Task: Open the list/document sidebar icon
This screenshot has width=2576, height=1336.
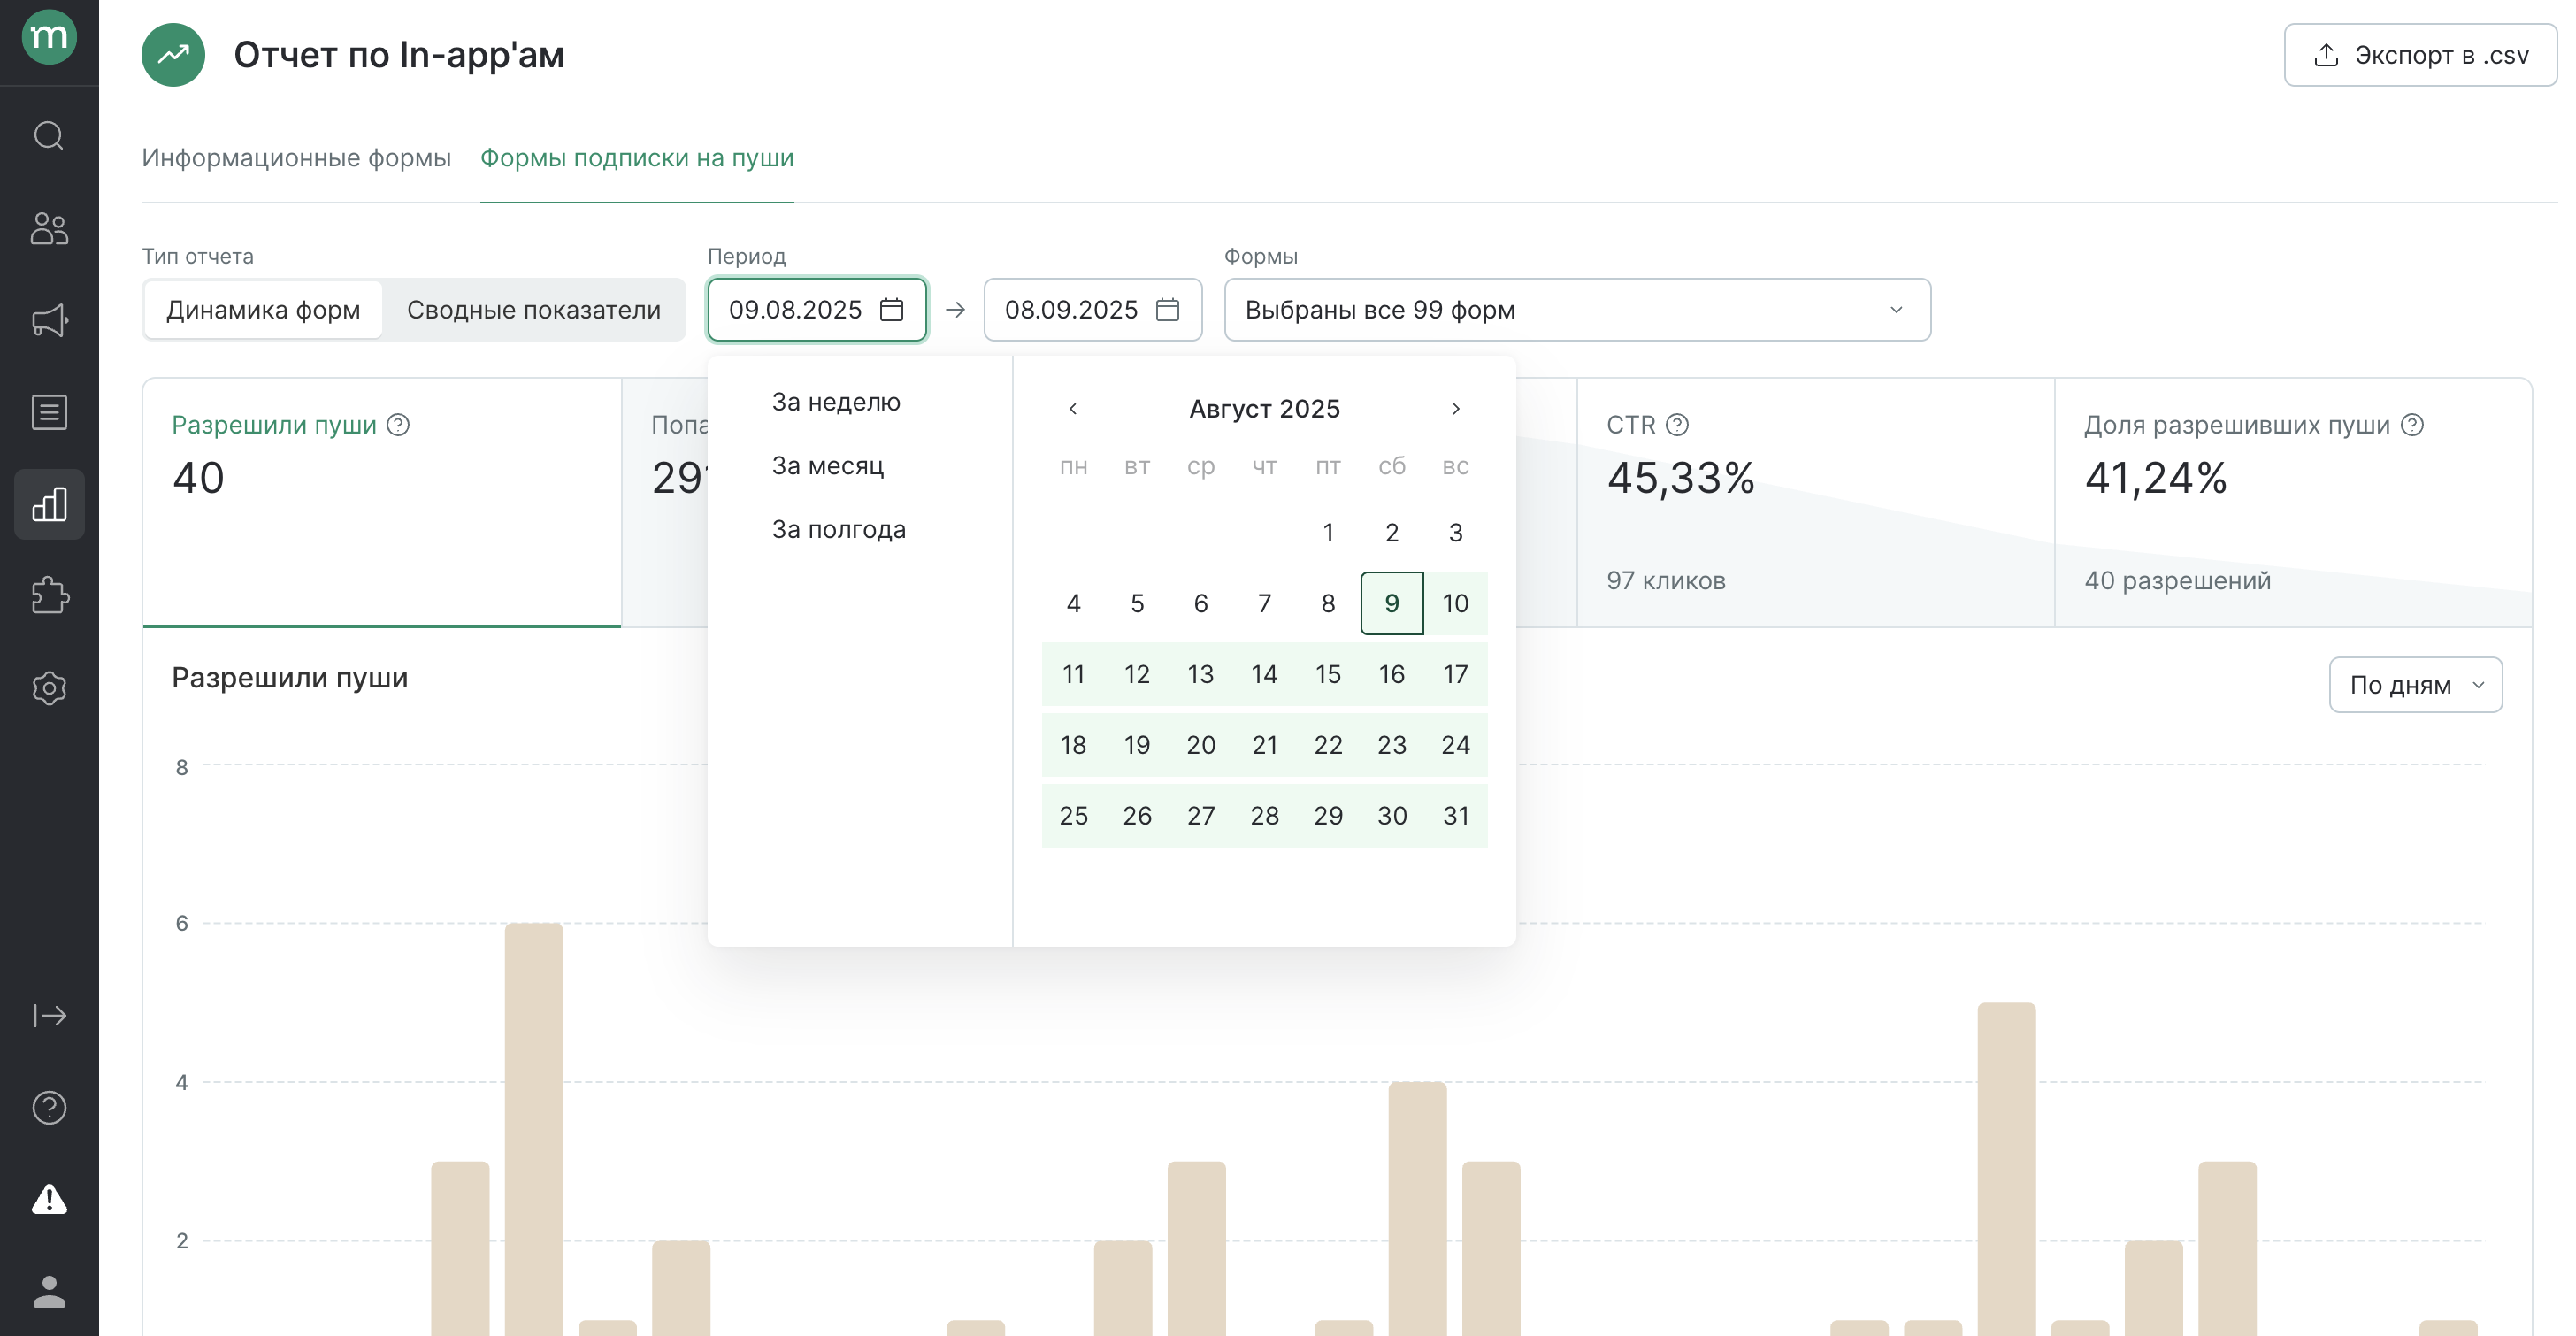Action: pos(49,412)
